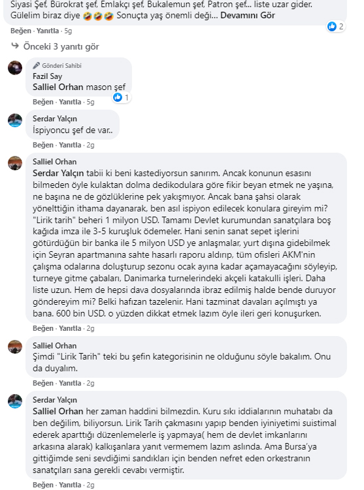Image resolution: width=364 pixels, height=490 pixels.
Task: Open Salliel Orhan's avatar beside the long comment
Action: 15,163
